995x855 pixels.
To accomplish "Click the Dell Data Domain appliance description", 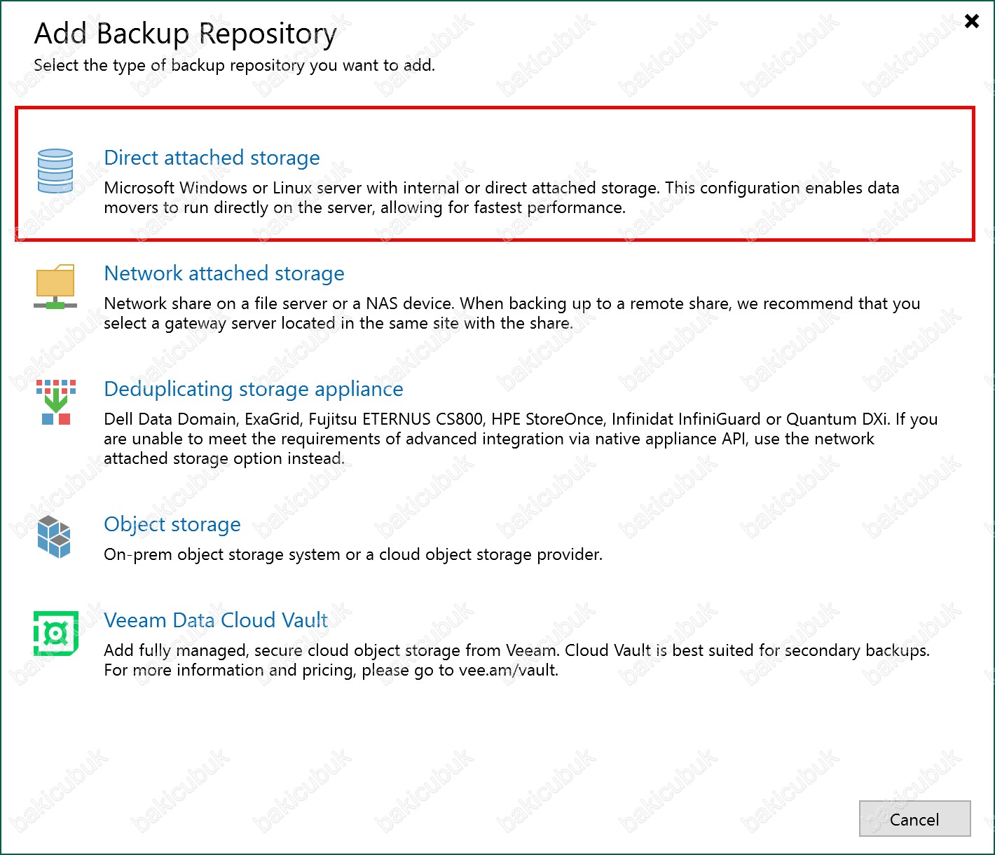I will click(x=521, y=439).
